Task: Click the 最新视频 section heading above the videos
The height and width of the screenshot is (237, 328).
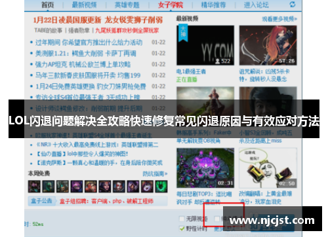Action: [187, 19]
